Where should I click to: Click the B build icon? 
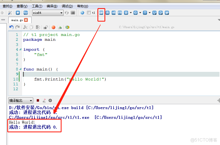[x=126, y=13]
